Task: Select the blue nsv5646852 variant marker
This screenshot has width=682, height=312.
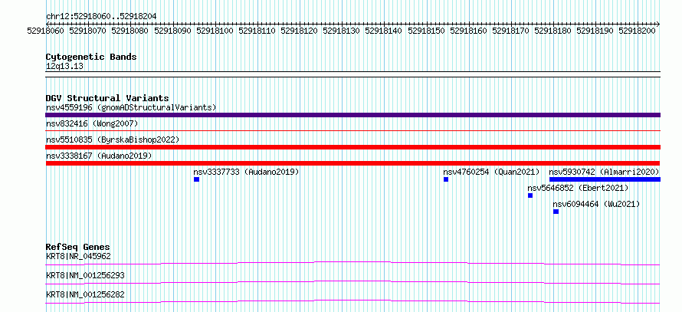Action: [530, 195]
